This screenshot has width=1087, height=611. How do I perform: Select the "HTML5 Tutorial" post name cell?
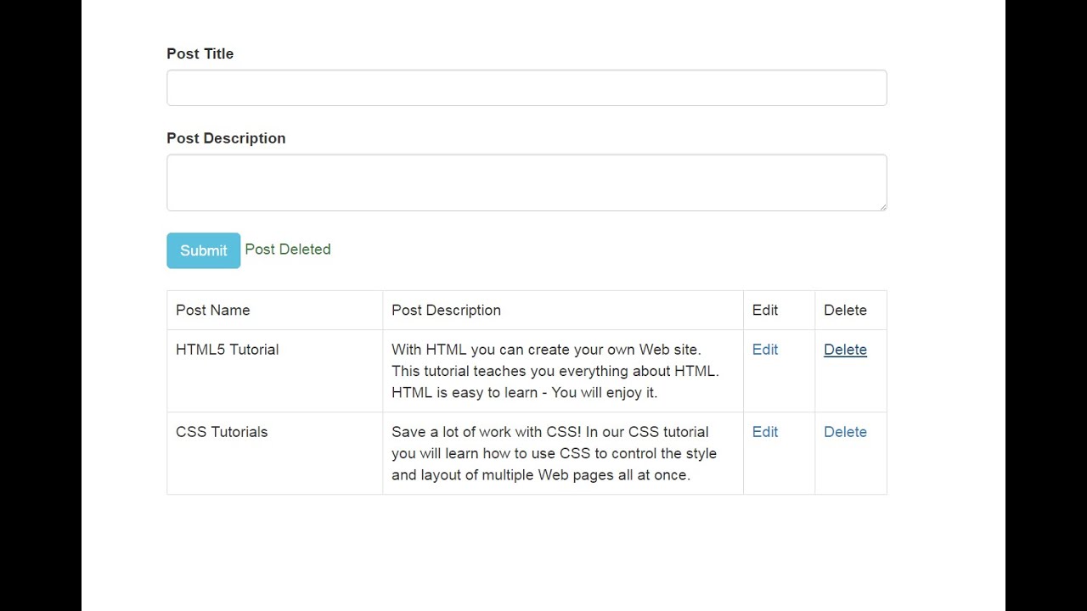coord(228,350)
